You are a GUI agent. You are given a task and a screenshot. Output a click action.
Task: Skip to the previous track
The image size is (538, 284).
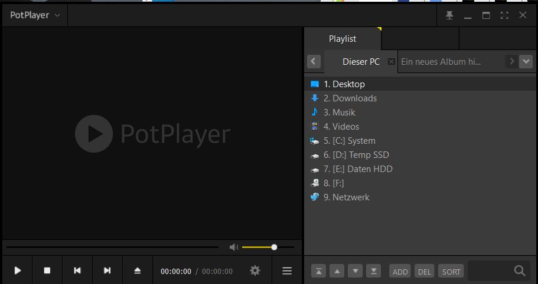[77, 270]
